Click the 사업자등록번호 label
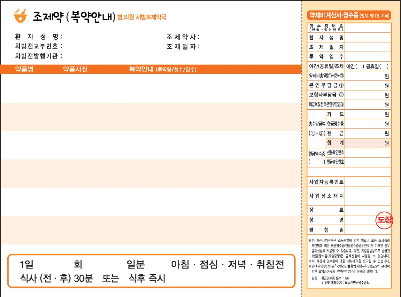This screenshot has width=401, height=297. [326, 182]
